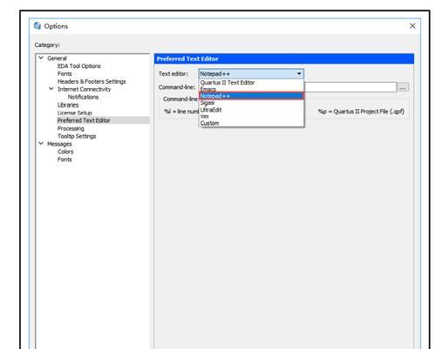Select Vim from the editor list
The height and width of the screenshot is (349, 436).
coord(251,116)
